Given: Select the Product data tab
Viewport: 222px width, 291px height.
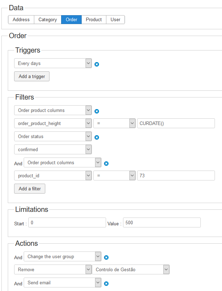Looking at the screenshot, I should click(94, 20).
